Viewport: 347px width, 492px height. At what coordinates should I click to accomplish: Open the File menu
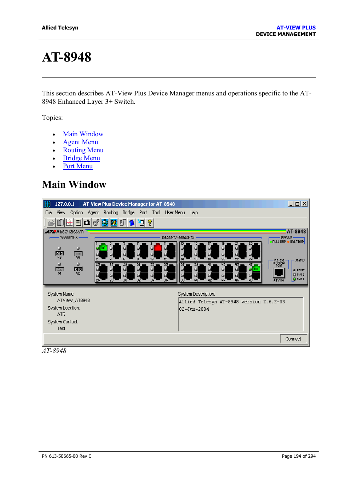coord(48,212)
